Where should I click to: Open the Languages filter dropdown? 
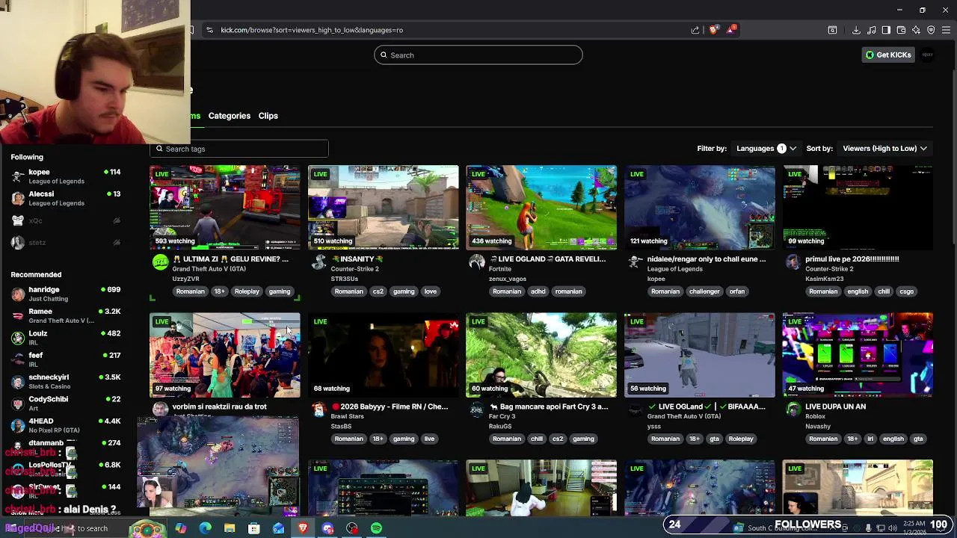point(766,148)
